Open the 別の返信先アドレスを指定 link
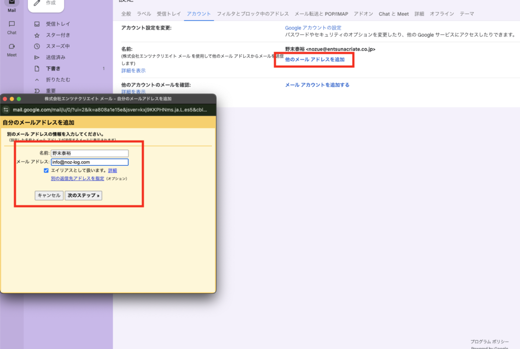The width and height of the screenshot is (520, 349). click(x=77, y=179)
